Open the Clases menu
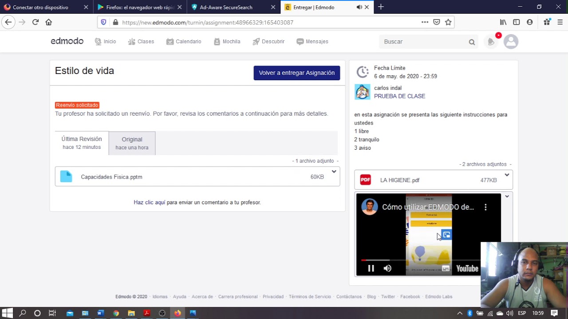The image size is (568, 319). point(141,42)
